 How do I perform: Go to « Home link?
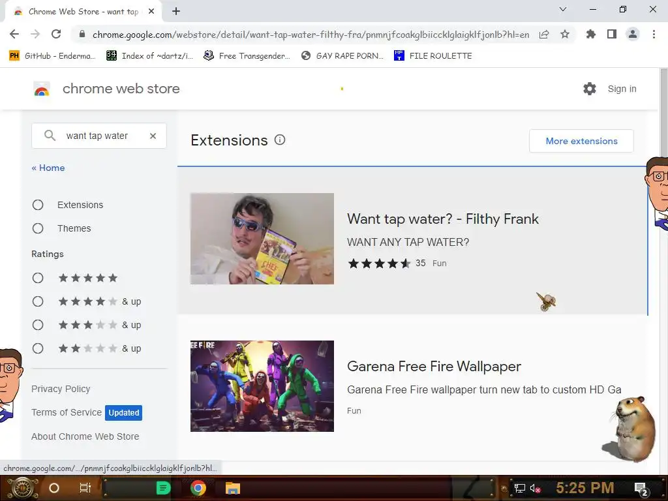point(48,168)
